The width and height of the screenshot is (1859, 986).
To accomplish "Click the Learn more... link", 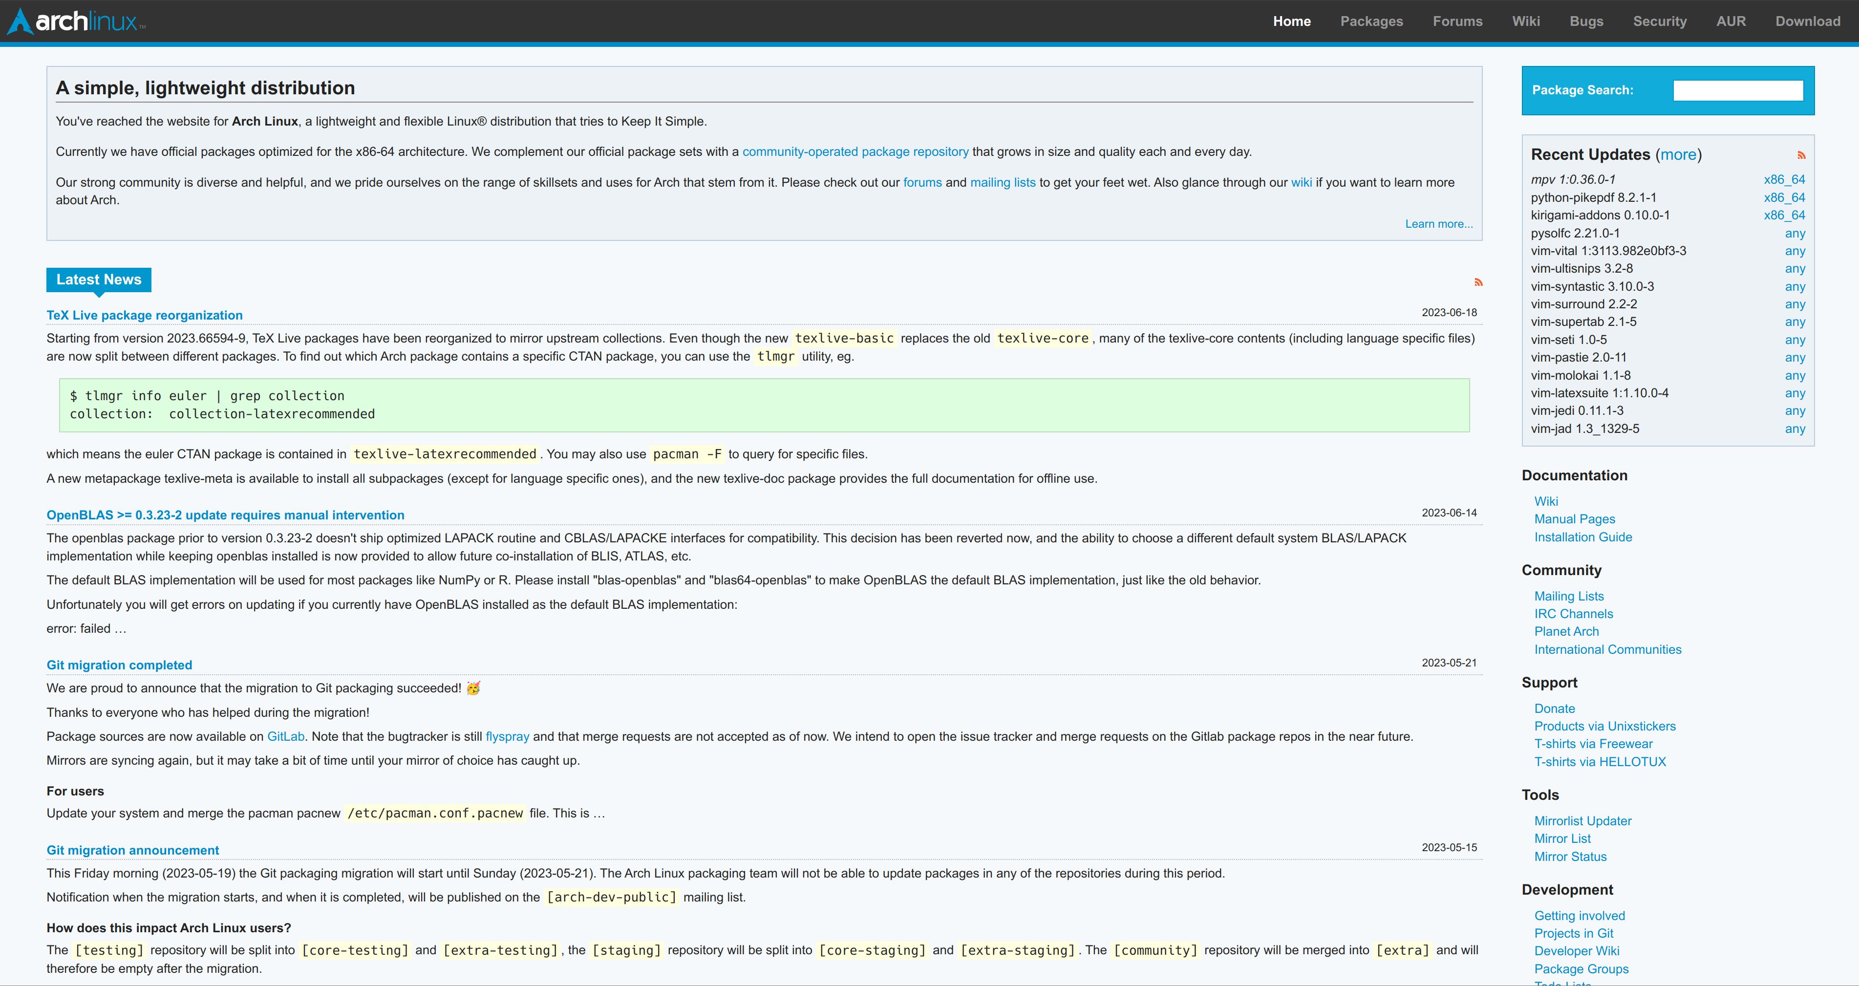I will pos(1439,224).
